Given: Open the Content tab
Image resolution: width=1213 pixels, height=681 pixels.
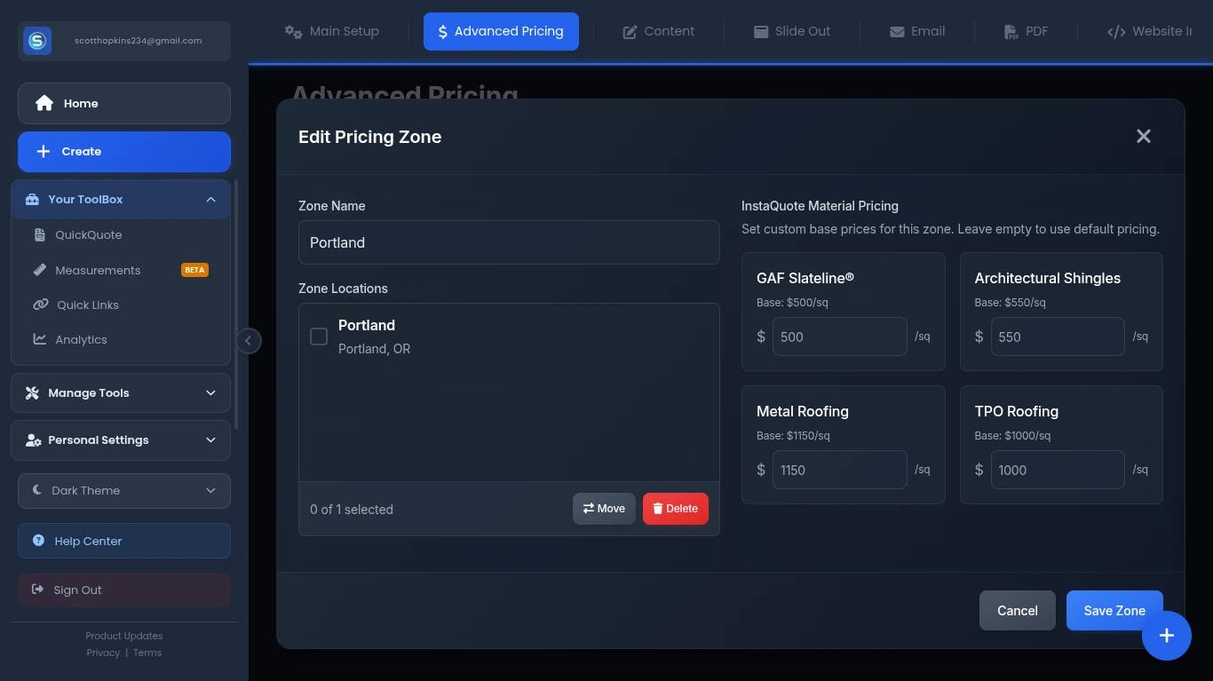Looking at the screenshot, I should coord(659,31).
